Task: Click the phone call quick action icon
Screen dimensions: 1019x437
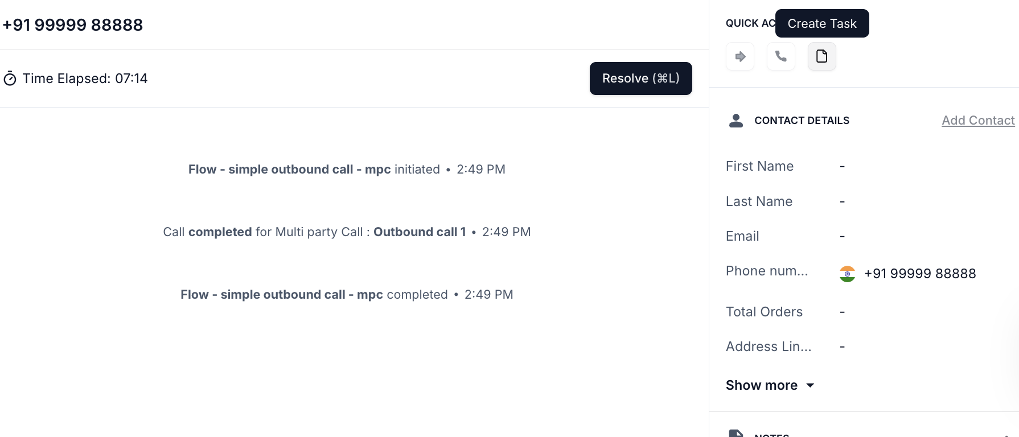Action: point(781,56)
